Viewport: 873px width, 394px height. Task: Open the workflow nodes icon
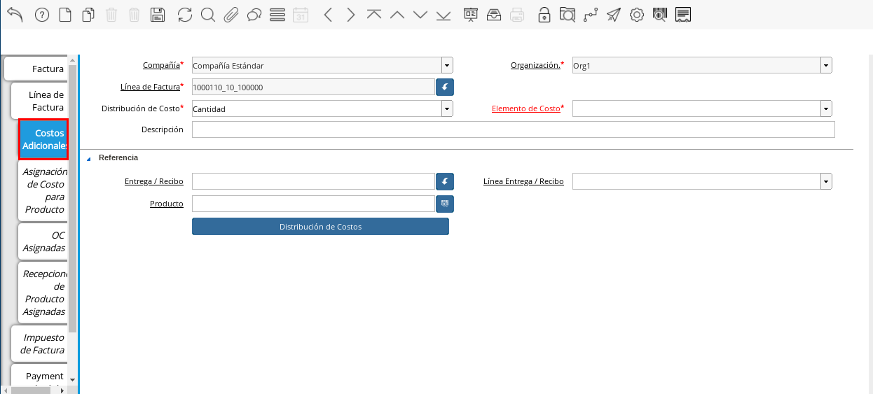591,15
